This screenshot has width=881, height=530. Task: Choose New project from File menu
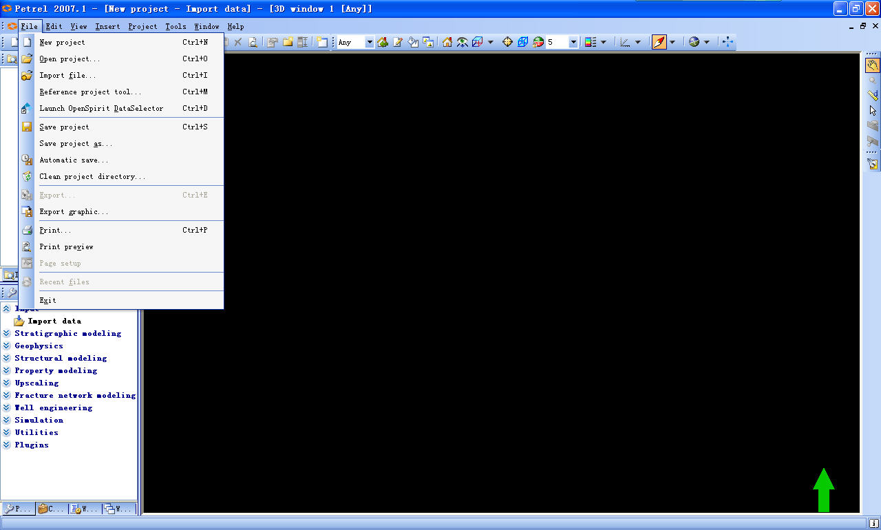click(x=121, y=42)
